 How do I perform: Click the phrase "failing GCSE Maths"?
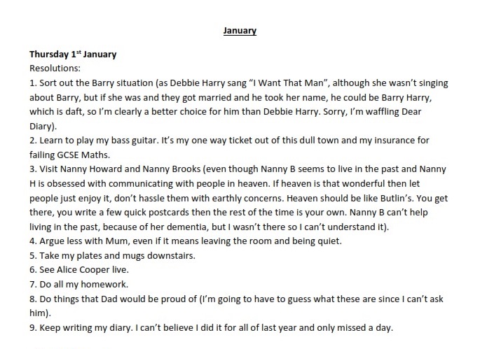click(75, 155)
